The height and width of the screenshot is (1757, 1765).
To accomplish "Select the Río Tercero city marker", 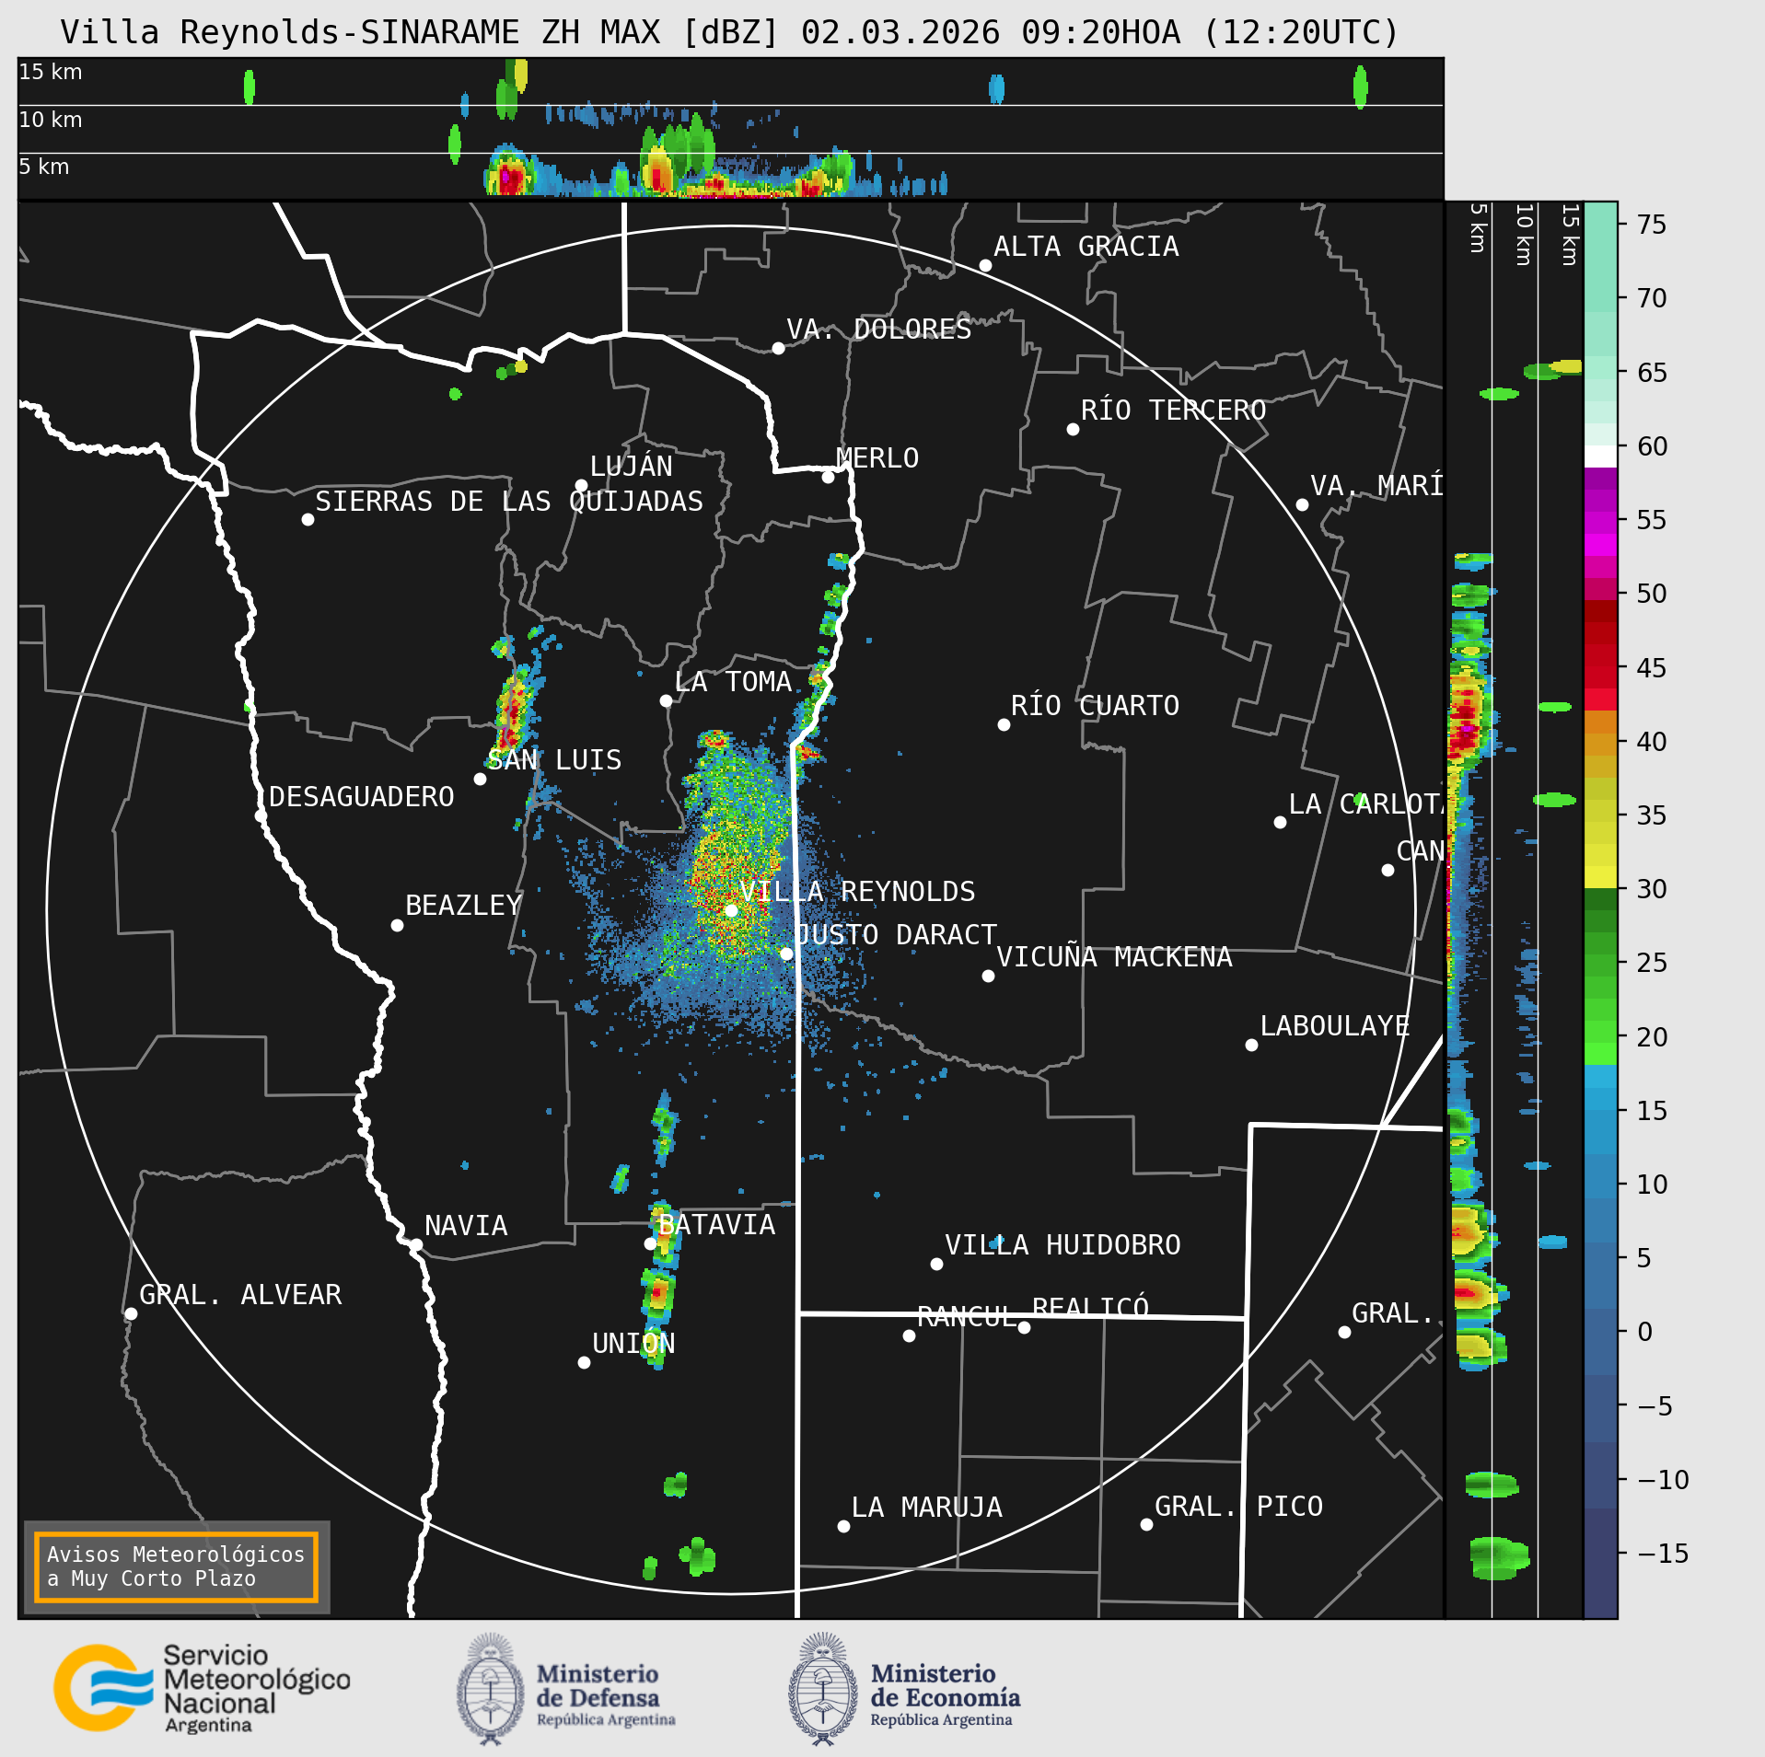I will click(x=1073, y=429).
